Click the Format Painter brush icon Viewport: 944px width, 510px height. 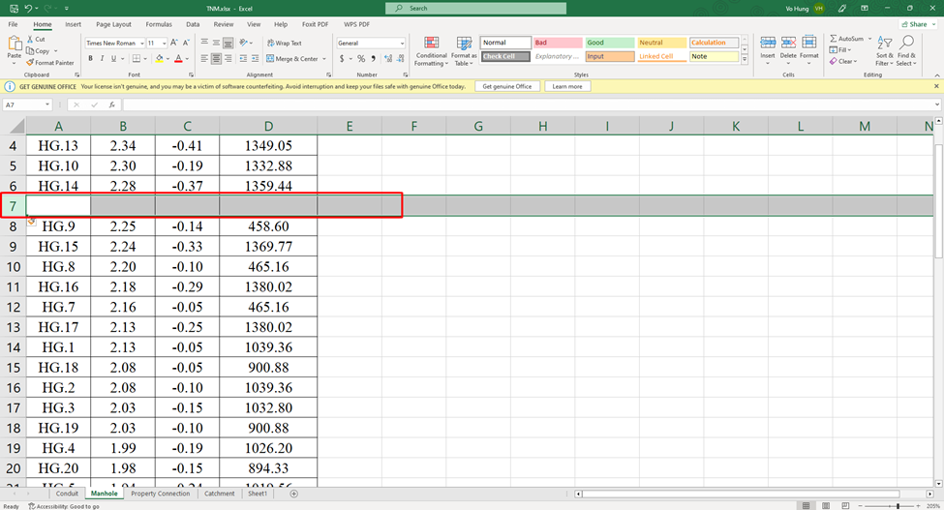click(31, 63)
